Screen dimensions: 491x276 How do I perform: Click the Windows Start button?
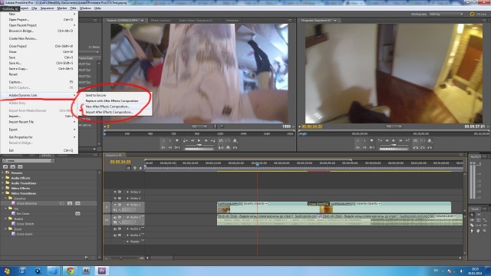coord(7,271)
